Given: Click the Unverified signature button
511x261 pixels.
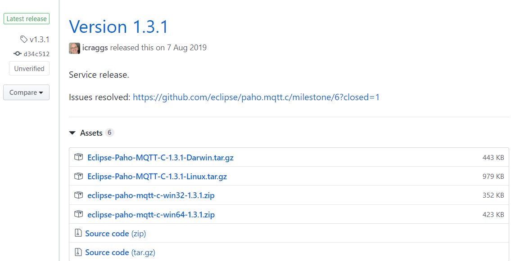Looking at the screenshot, I should [29, 69].
